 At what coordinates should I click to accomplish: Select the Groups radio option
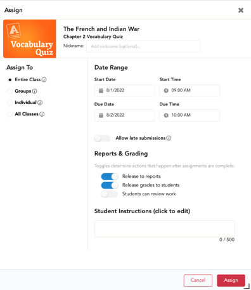(x=10, y=91)
